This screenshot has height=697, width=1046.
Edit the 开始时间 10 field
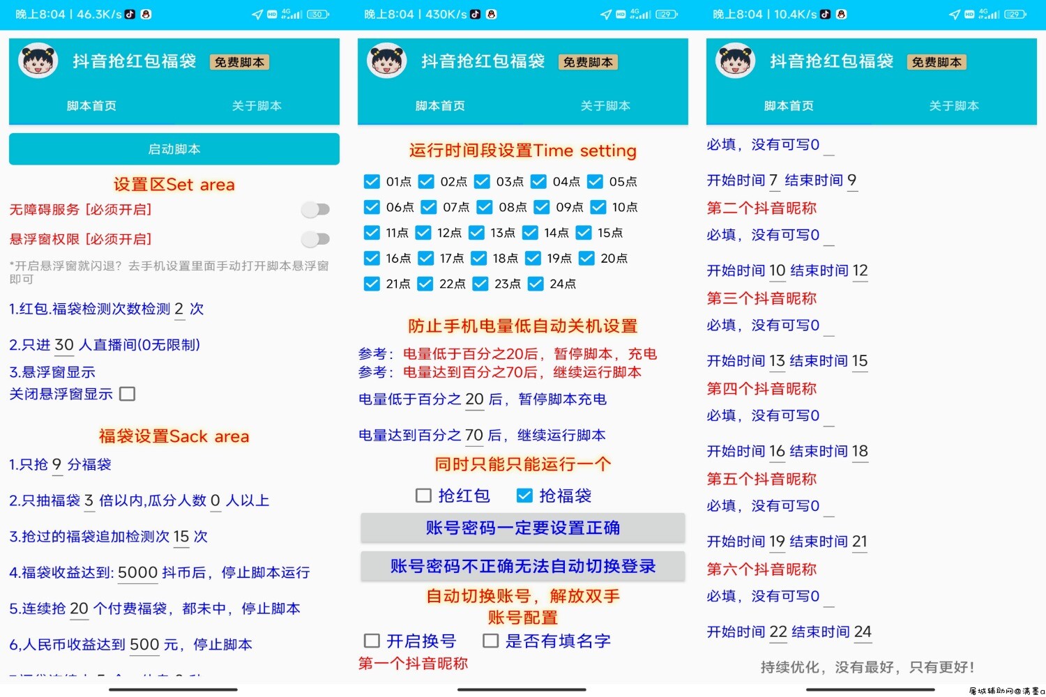tap(778, 270)
